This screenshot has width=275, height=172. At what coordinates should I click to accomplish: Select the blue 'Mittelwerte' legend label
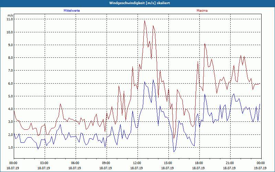(x=72, y=11)
